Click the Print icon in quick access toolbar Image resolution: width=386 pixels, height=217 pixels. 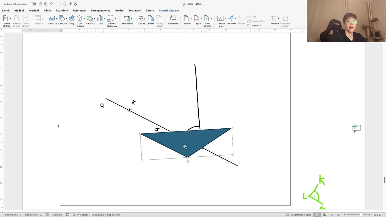[x=65, y=4]
